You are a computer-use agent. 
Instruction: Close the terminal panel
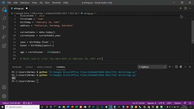click(190, 67)
